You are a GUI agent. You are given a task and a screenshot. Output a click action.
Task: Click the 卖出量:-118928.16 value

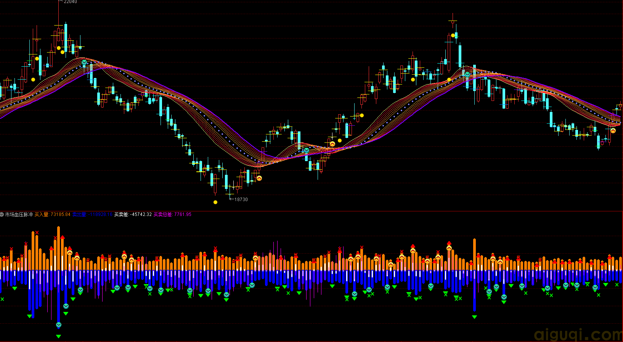(x=92, y=214)
